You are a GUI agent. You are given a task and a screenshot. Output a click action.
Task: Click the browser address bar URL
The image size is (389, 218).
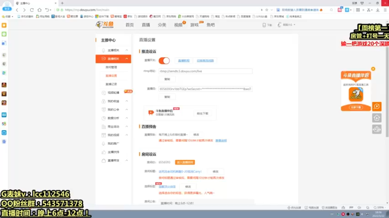point(87,10)
